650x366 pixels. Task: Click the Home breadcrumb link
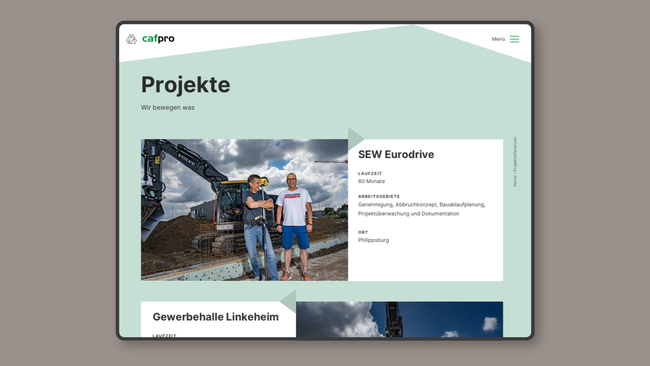pyautogui.click(x=515, y=181)
